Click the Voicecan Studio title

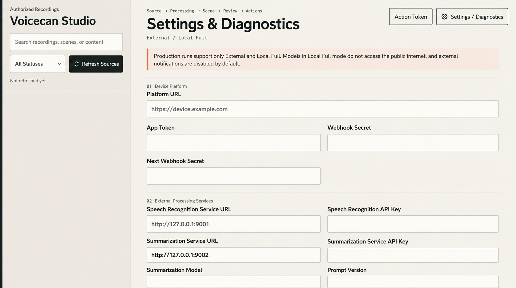(x=53, y=21)
